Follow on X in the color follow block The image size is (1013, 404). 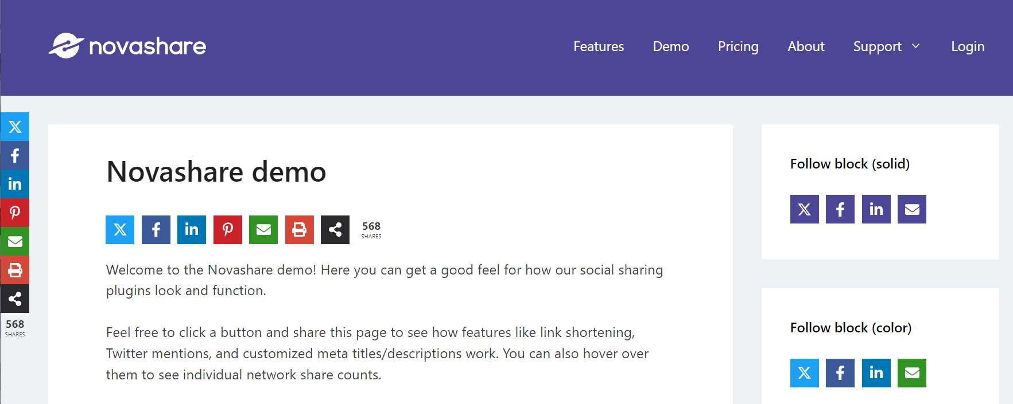pyautogui.click(x=805, y=373)
